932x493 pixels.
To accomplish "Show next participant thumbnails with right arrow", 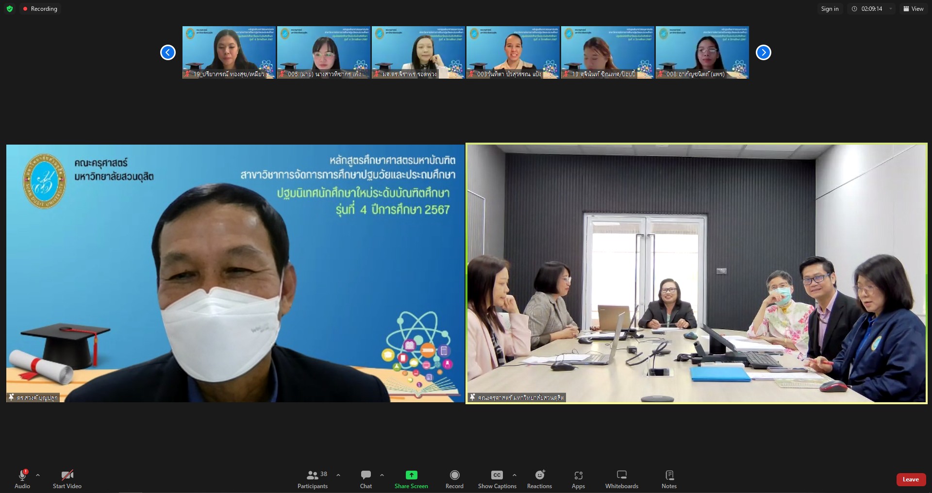I will 763,52.
